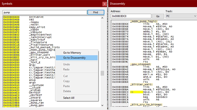197x110 pixels.
Task: Select the _main symbol row
Action: click(x=29, y=60)
